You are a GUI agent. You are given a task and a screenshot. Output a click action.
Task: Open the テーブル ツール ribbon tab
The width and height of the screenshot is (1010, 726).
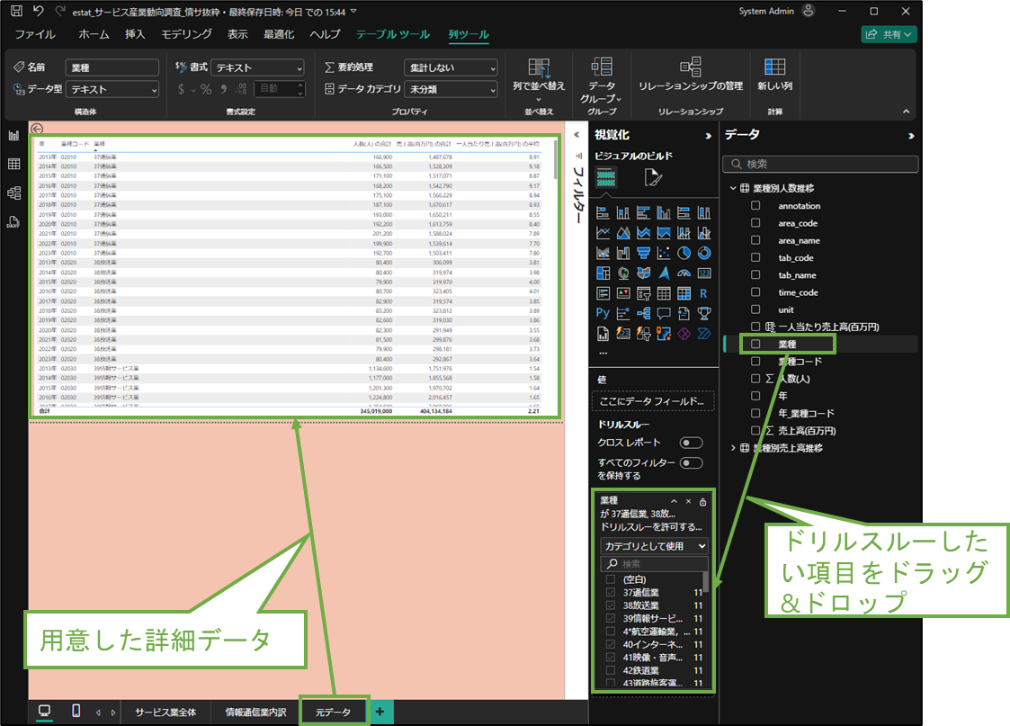click(392, 34)
